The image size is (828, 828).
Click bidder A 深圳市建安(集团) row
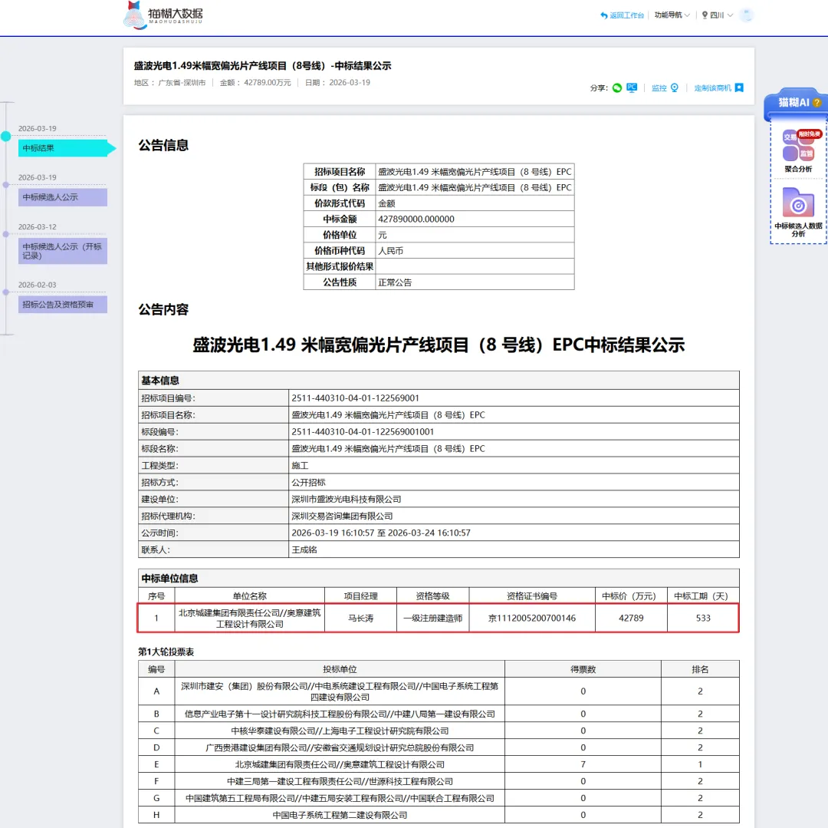439,691
